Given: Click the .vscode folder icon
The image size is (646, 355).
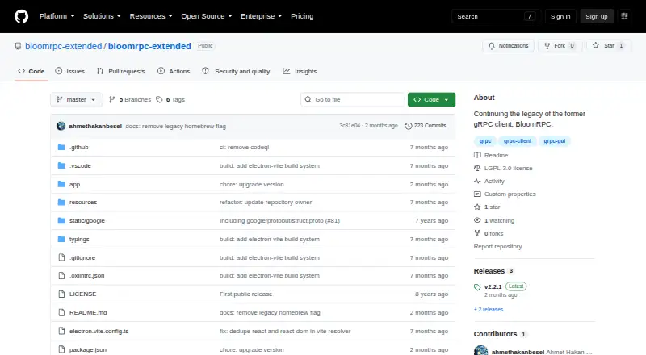Looking at the screenshot, I should 61,165.
